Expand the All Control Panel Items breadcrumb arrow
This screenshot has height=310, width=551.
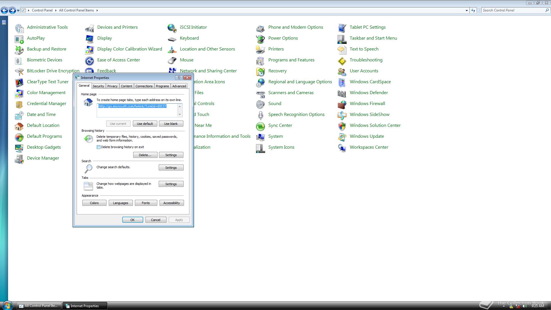point(97,10)
